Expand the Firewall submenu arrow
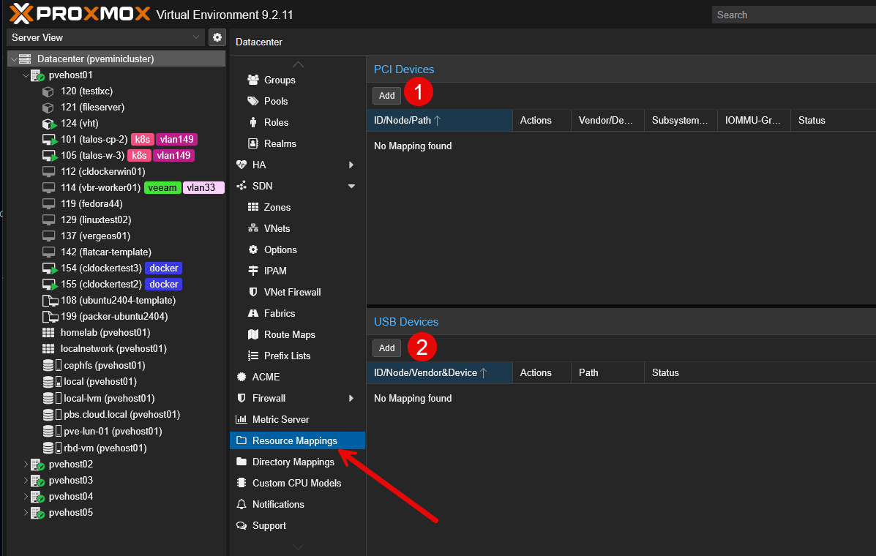876x556 pixels. tap(351, 398)
